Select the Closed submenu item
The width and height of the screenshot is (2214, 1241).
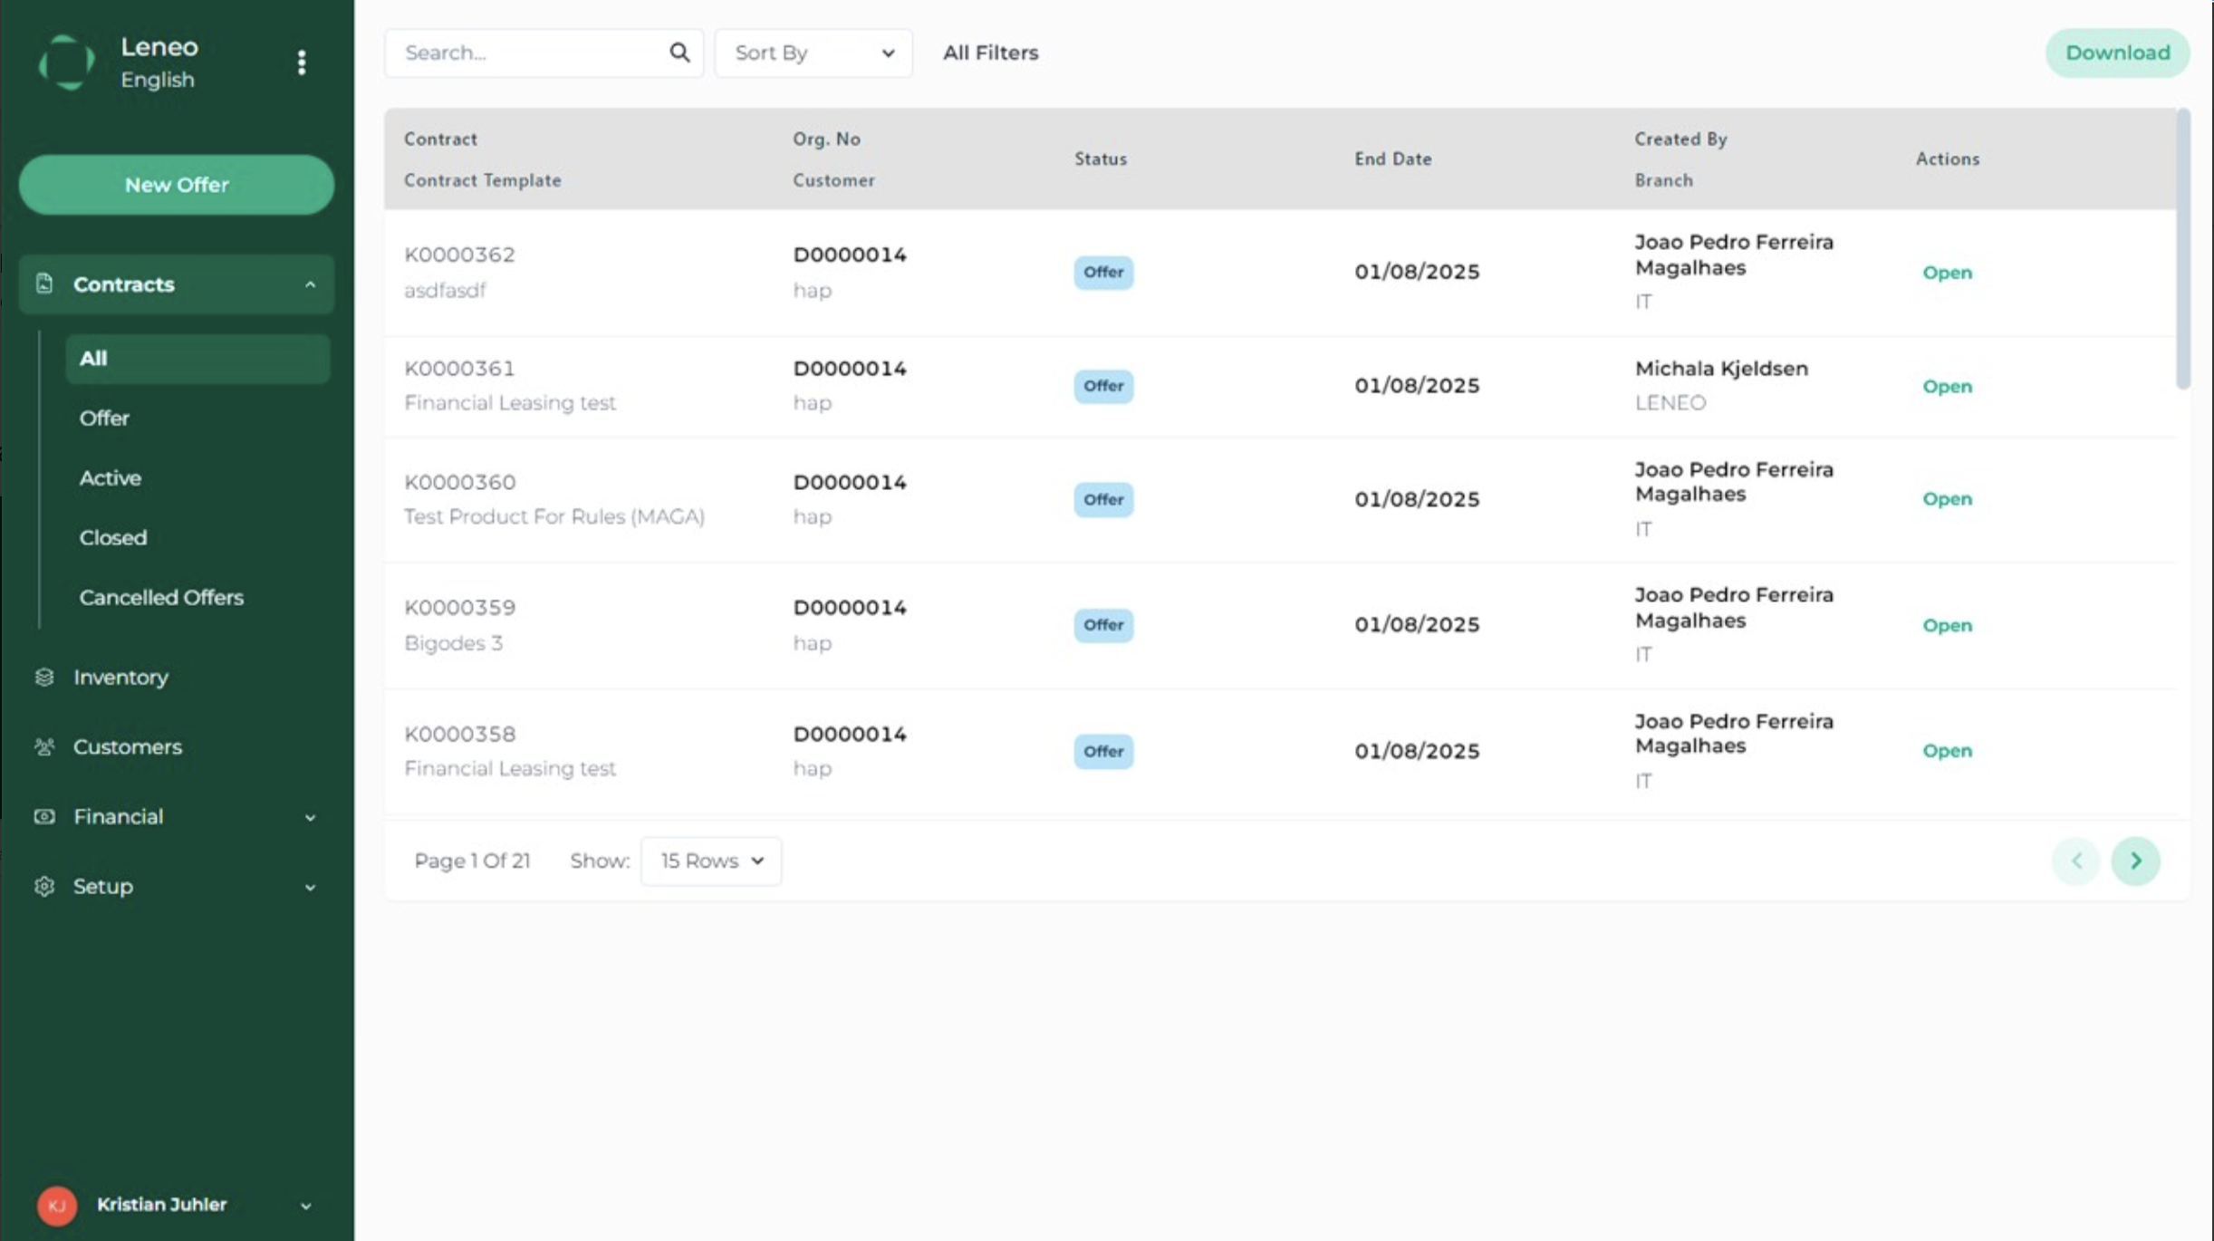tap(113, 538)
